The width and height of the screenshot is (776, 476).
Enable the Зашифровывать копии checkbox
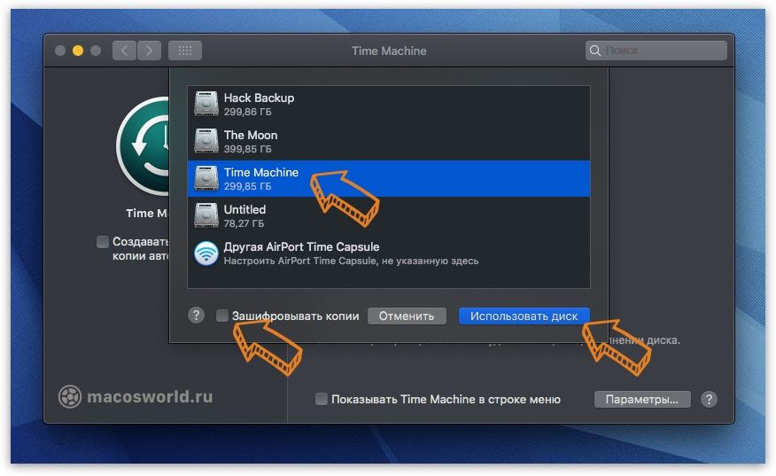222,316
